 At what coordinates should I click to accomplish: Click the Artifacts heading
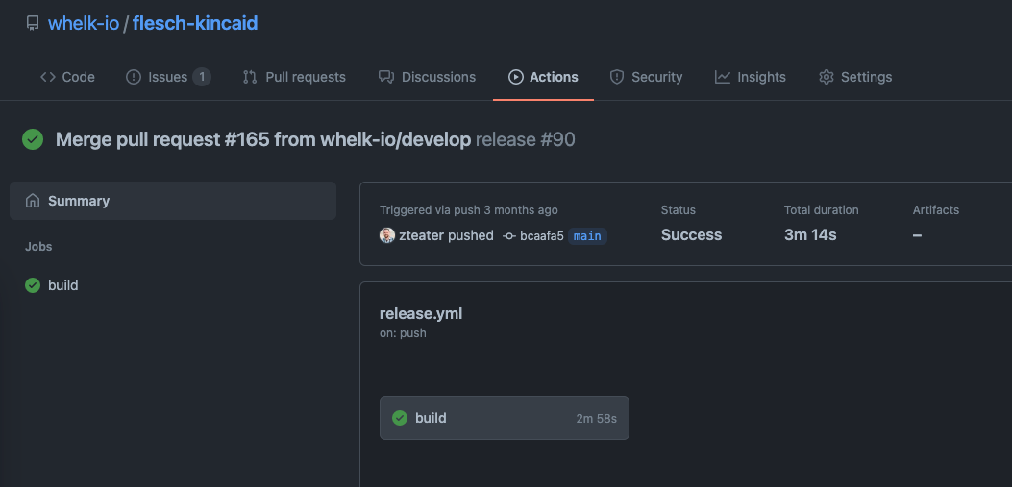(936, 210)
